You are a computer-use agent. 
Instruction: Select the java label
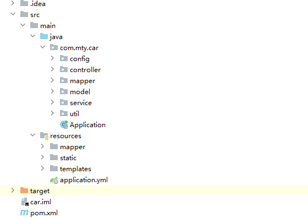56,37
